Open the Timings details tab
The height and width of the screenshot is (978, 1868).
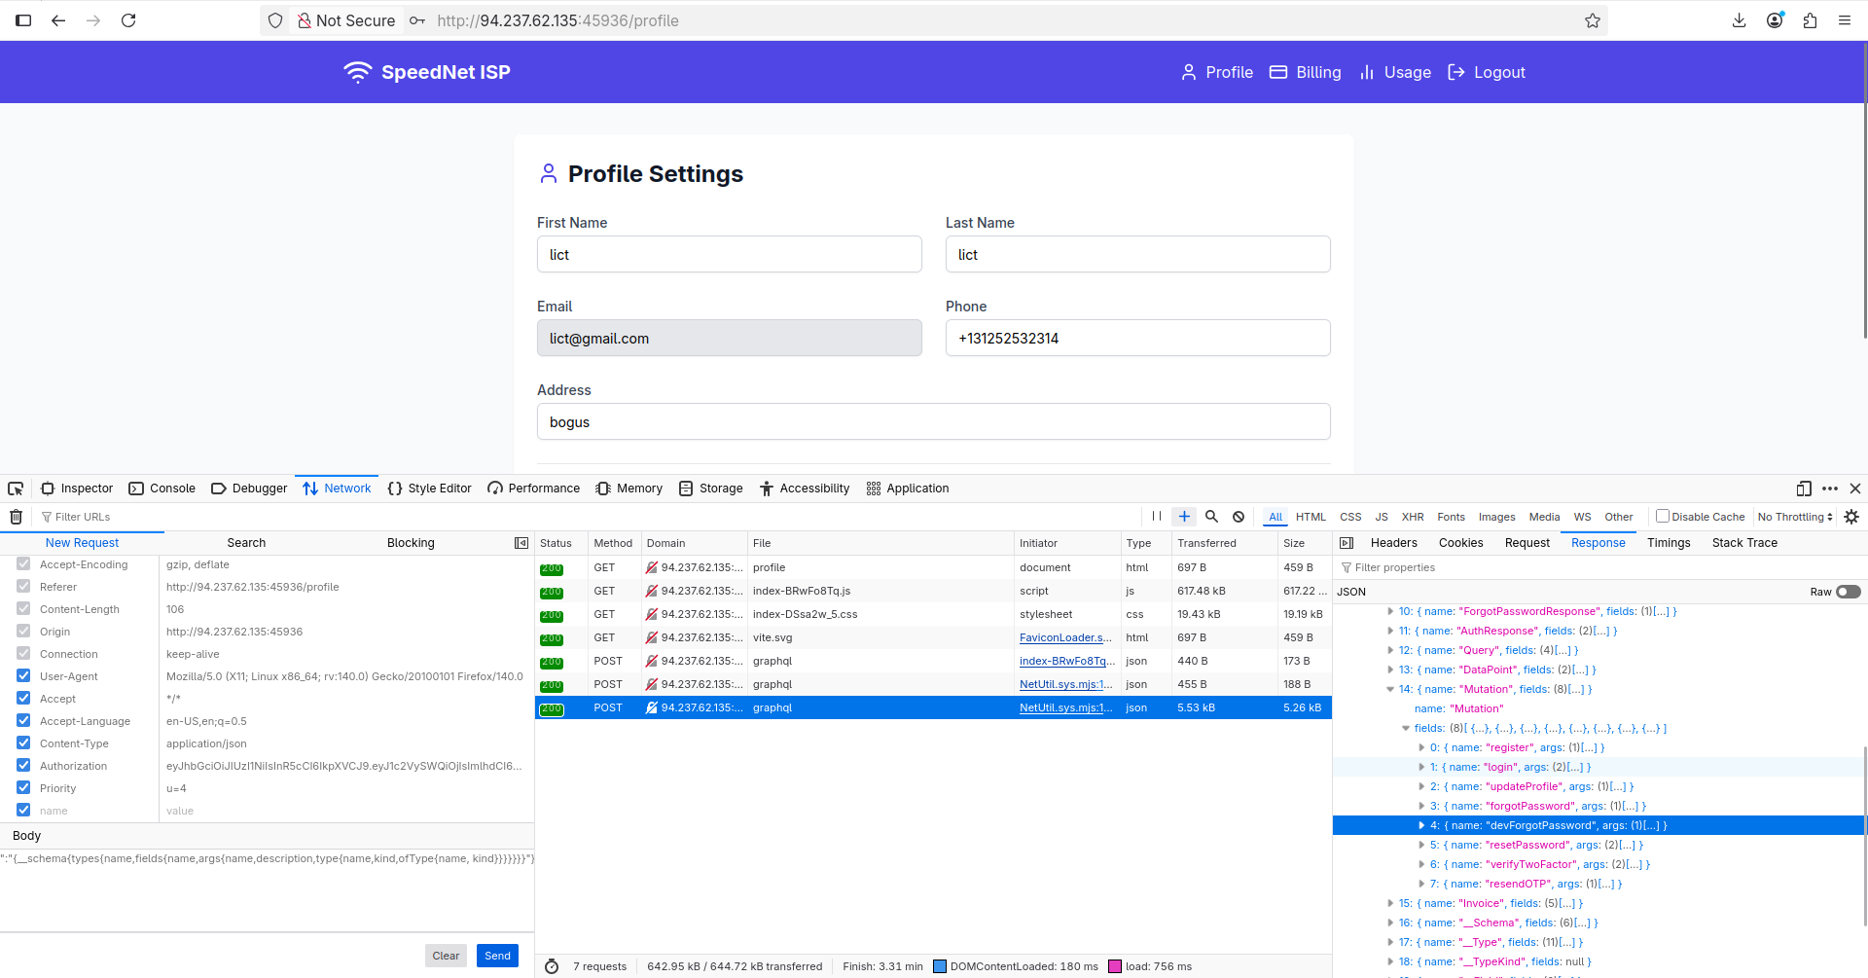click(1669, 543)
